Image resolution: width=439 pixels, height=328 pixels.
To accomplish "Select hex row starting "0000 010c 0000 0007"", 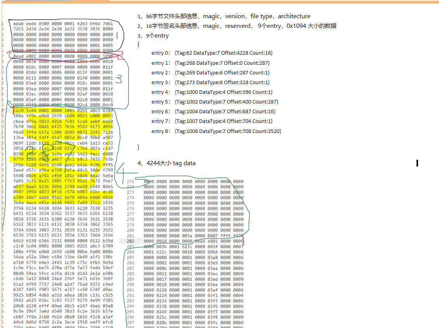I will [63, 67].
